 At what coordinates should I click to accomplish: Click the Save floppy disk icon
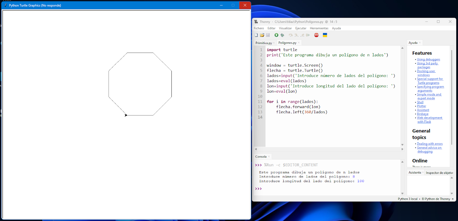[x=268, y=35]
